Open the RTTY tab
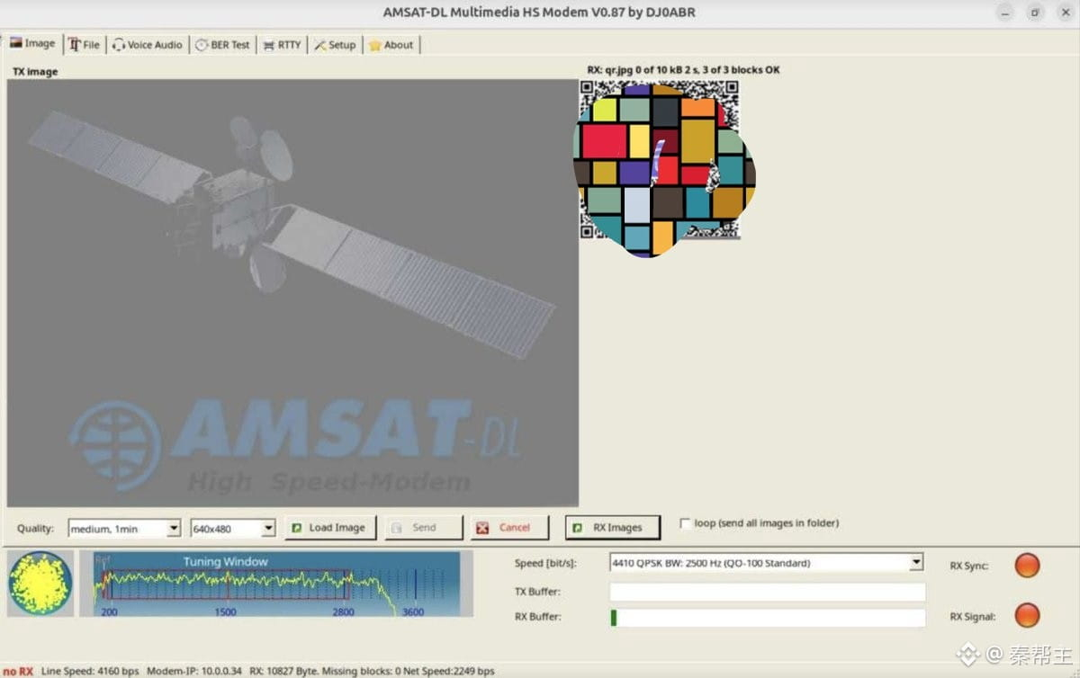 pos(282,44)
